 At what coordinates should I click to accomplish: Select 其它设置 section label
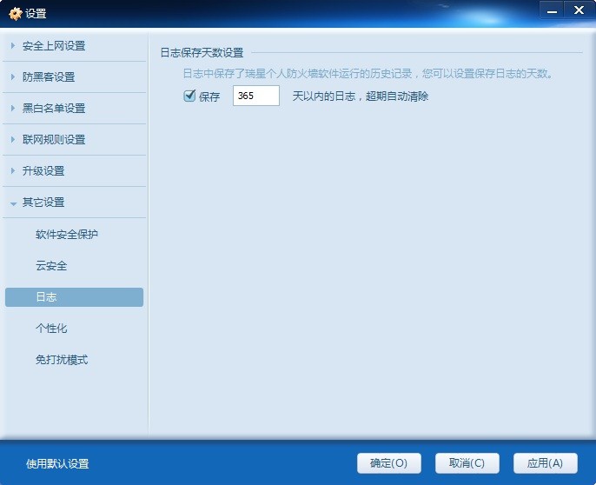pyautogui.click(x=43, y=203)
